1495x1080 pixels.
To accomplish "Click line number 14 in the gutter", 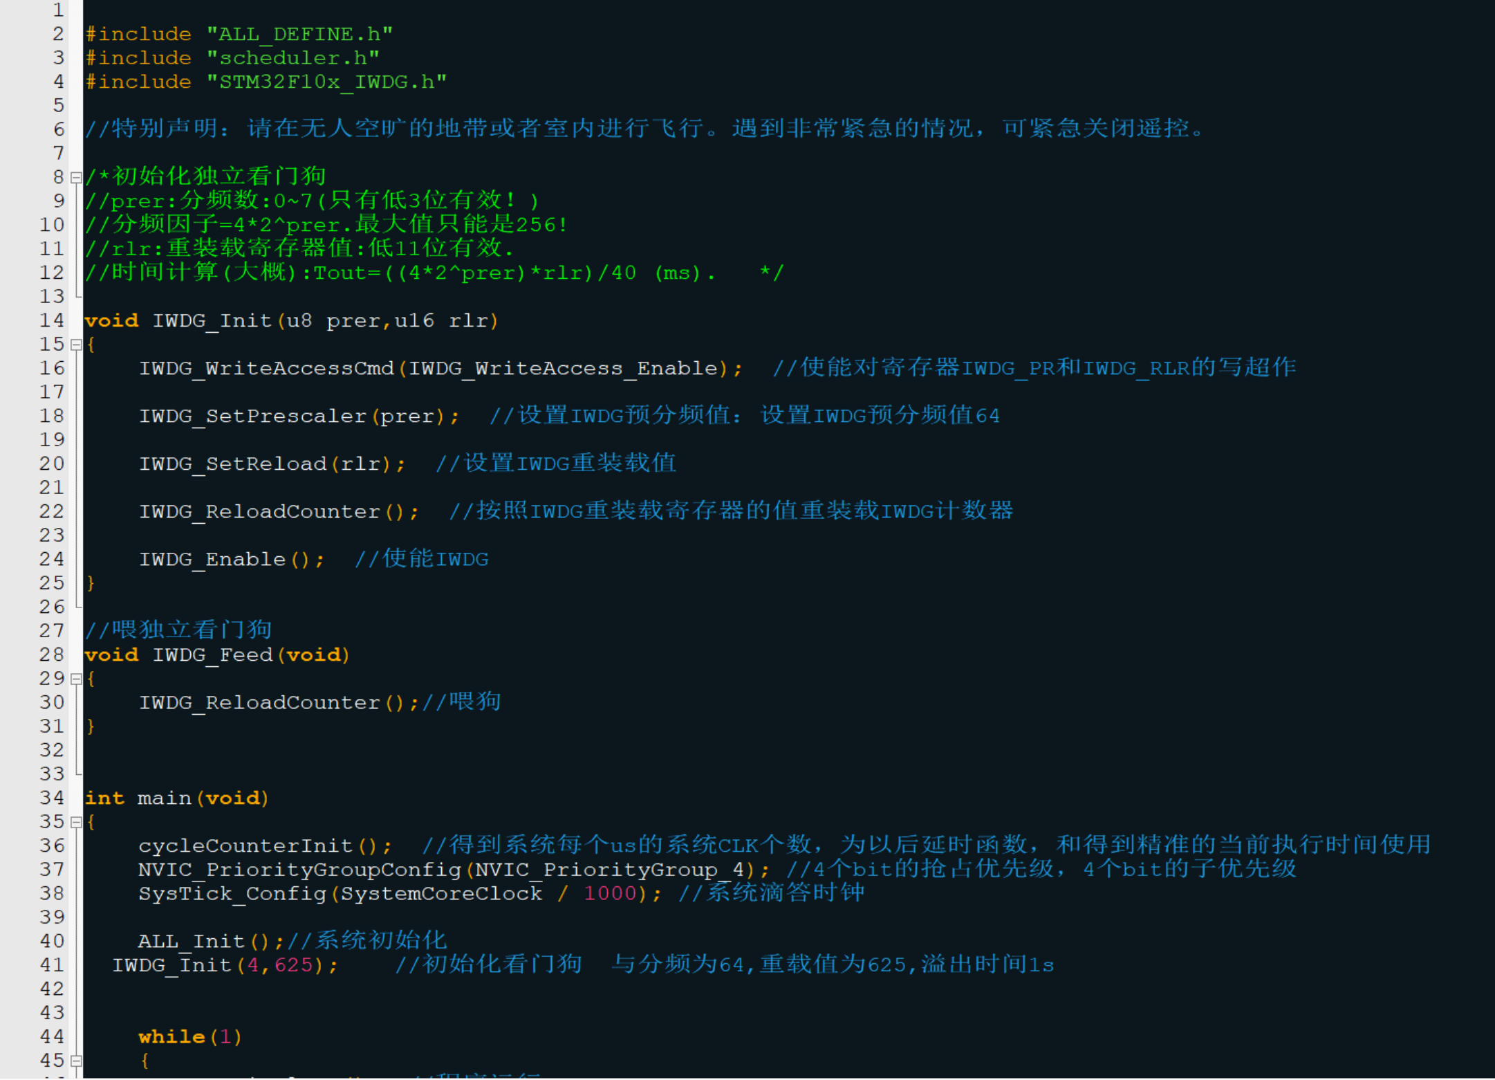I will 52,320.
